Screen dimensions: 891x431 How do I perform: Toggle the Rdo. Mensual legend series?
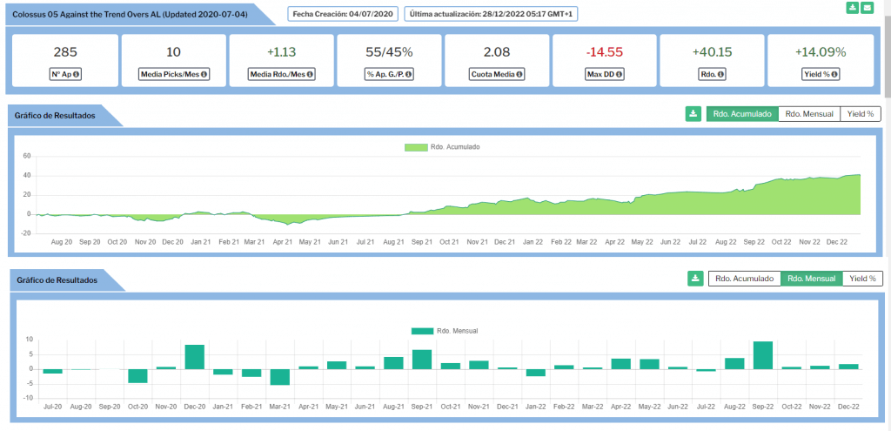[x=422, y=331]
